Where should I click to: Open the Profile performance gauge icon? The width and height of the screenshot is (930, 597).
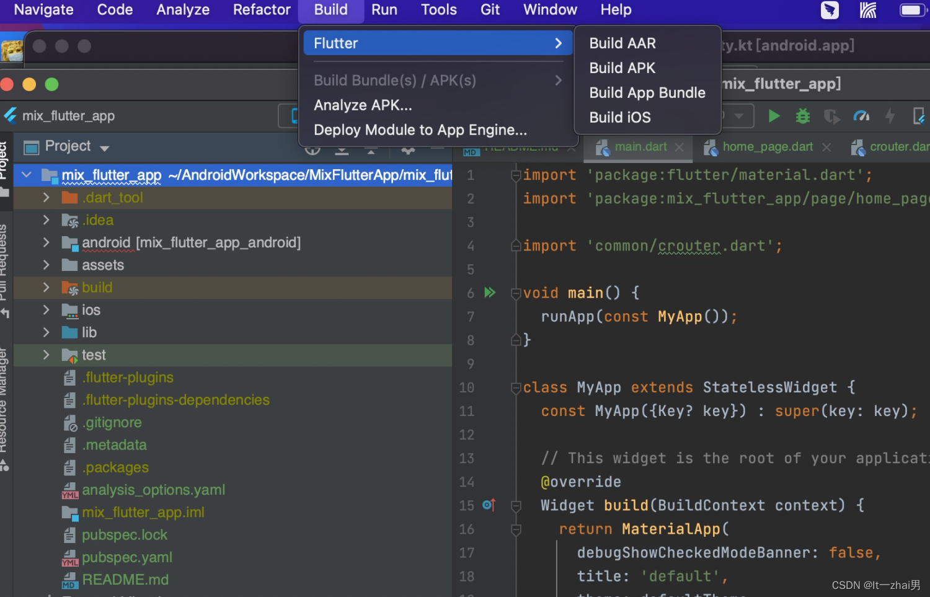861,116
